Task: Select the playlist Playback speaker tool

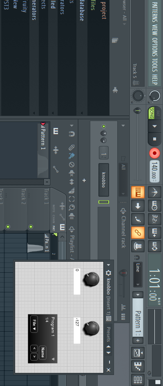Action: pos(71,216)
